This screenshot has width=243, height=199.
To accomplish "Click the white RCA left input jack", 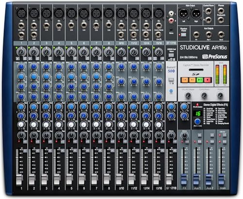I will tap(171, 14).
